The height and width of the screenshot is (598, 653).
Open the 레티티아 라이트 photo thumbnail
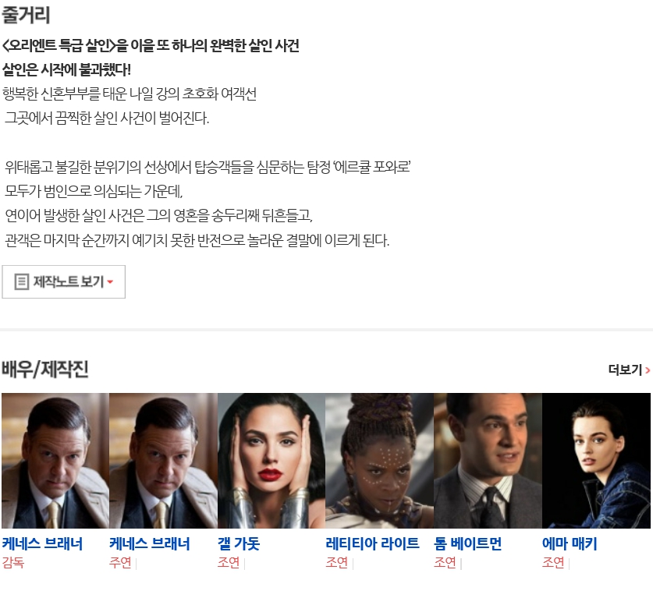(x=379, y=461)
